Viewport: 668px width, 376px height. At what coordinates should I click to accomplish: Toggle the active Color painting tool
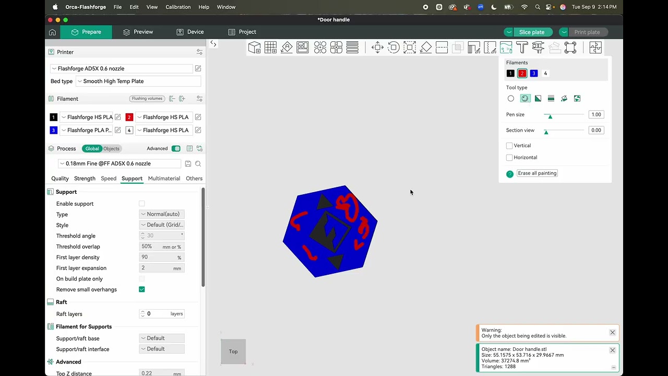tap(506, 48)
